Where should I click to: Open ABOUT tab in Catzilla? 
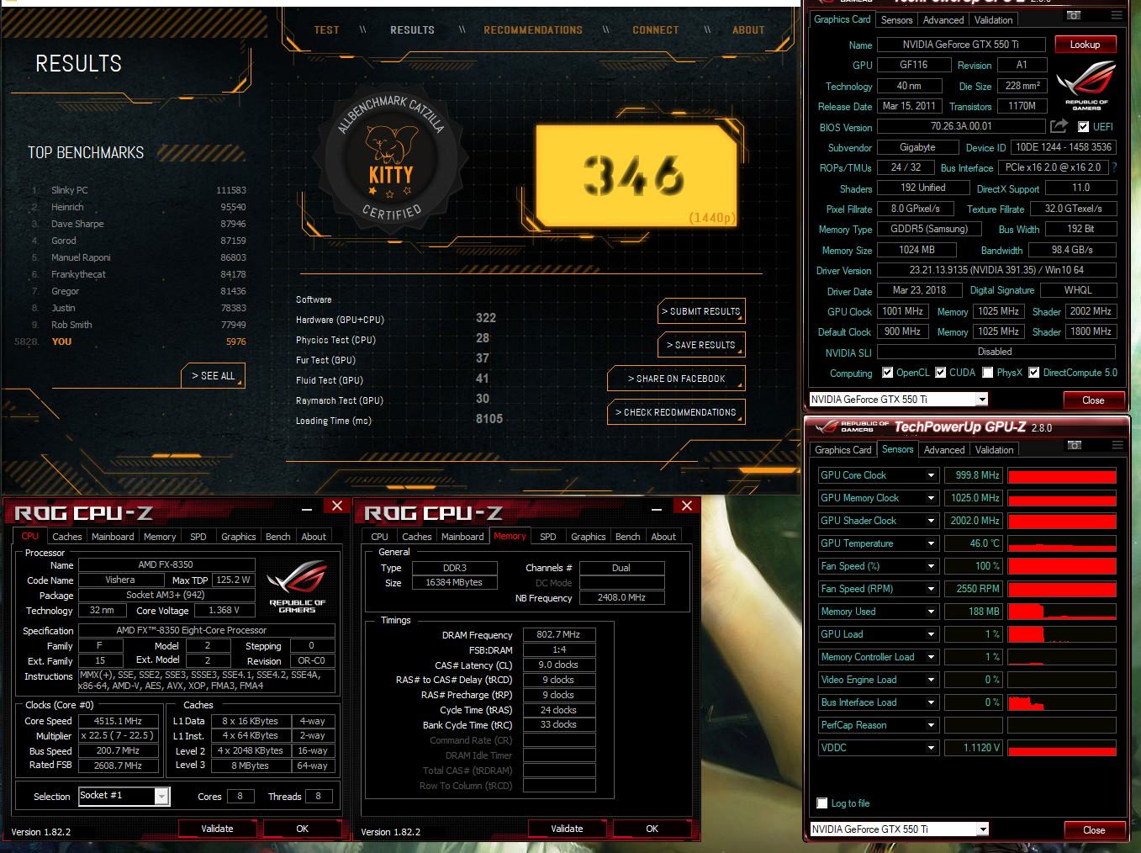pos(748,30)
